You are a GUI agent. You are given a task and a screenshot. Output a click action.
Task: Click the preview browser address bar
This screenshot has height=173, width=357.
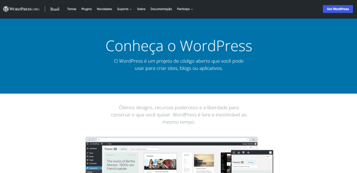(x=173, y=140)
